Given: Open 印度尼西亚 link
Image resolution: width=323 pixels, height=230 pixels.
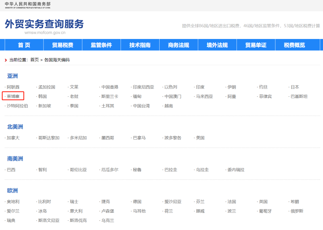Looking at the screenshot, I should click(144, 87).
